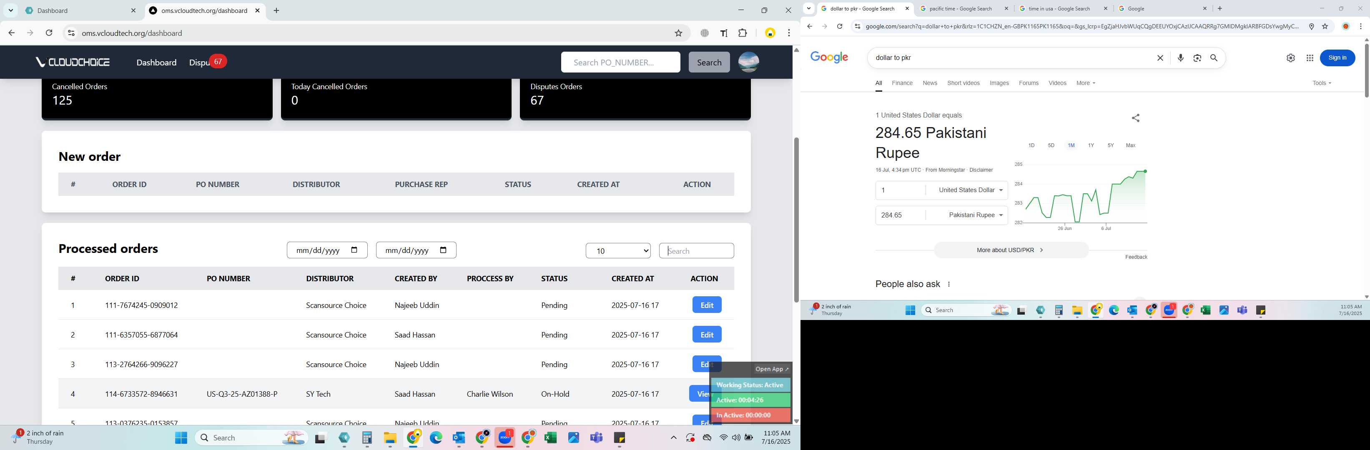1370x450 pixels.
Task: Click the globe extension icon beside the bookmark star
Action: click(705, 33)
